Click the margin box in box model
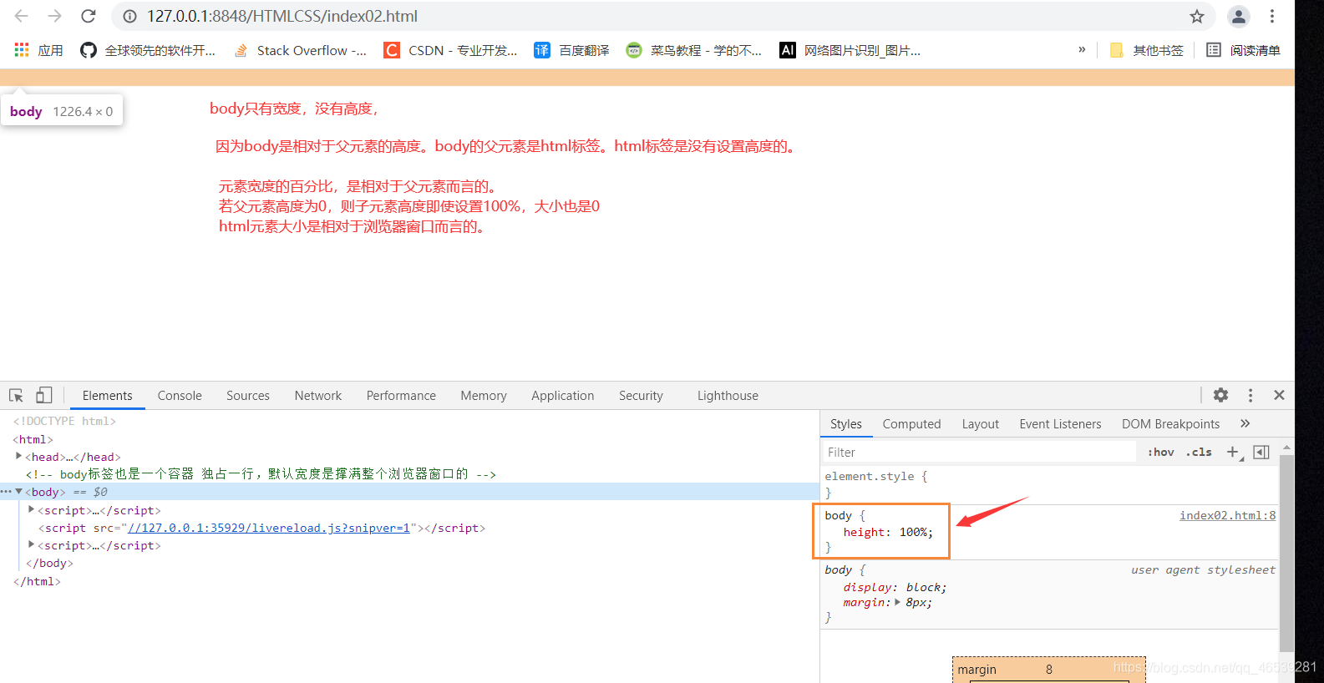 [1048, 670]
